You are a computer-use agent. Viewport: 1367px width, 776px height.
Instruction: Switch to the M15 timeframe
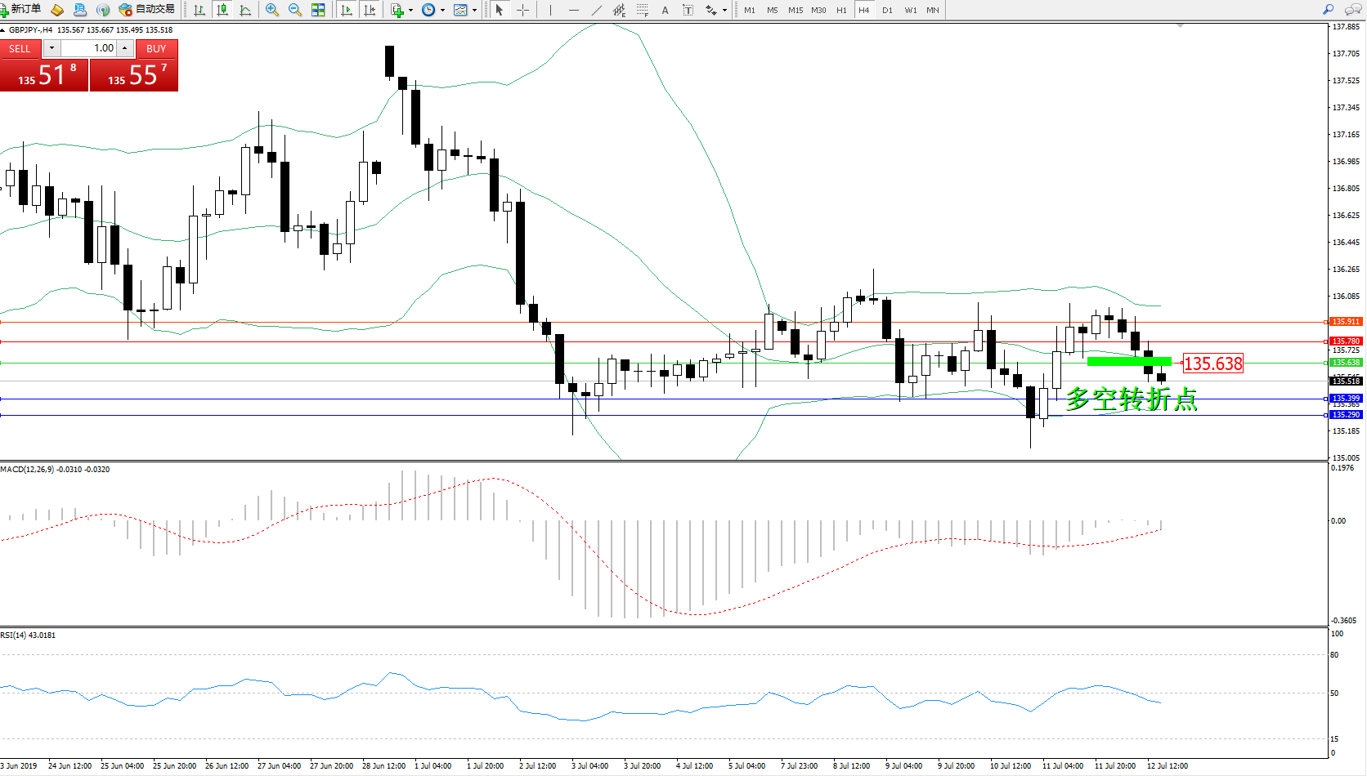click(x=795, y=10)
